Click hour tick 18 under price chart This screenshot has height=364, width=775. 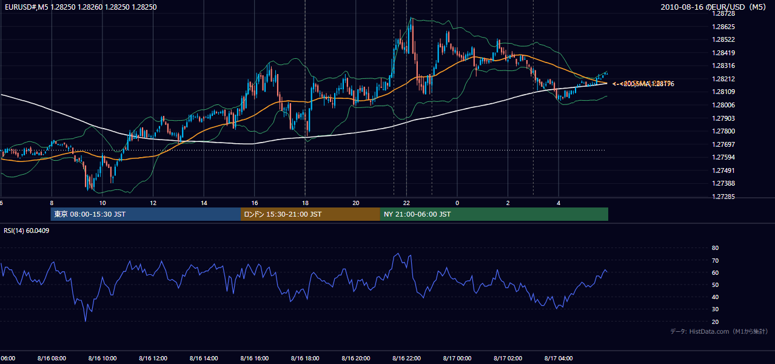pyautogui.click(x=306, y=203)
